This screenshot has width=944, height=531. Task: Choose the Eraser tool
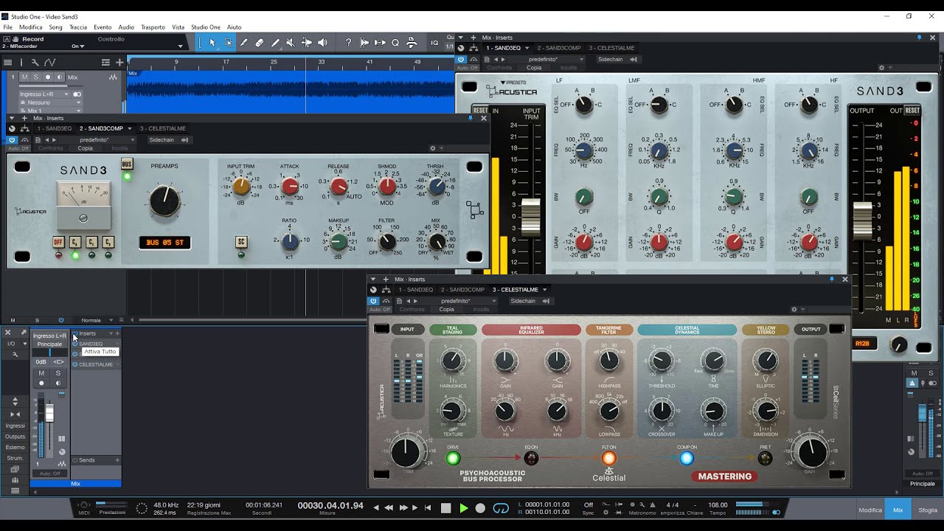click(260, 43)
